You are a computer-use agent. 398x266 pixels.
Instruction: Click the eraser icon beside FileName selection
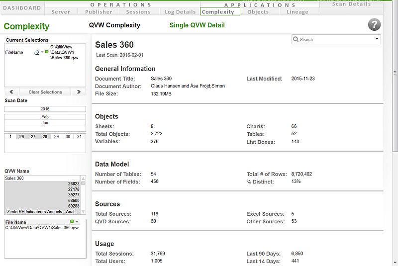point(36,52)
